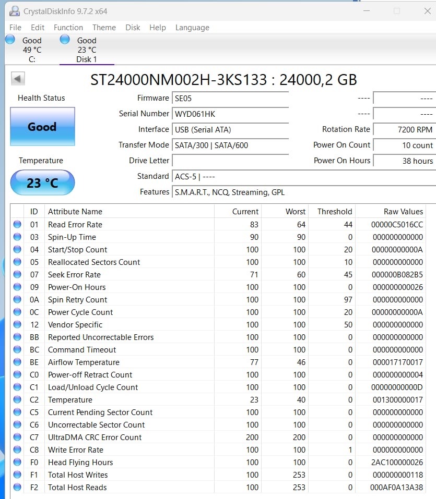The image size is (436, 499).
Task: Click the Serial Number field WYD061HK
Action: pyautogui.click(x=230, y=114)
